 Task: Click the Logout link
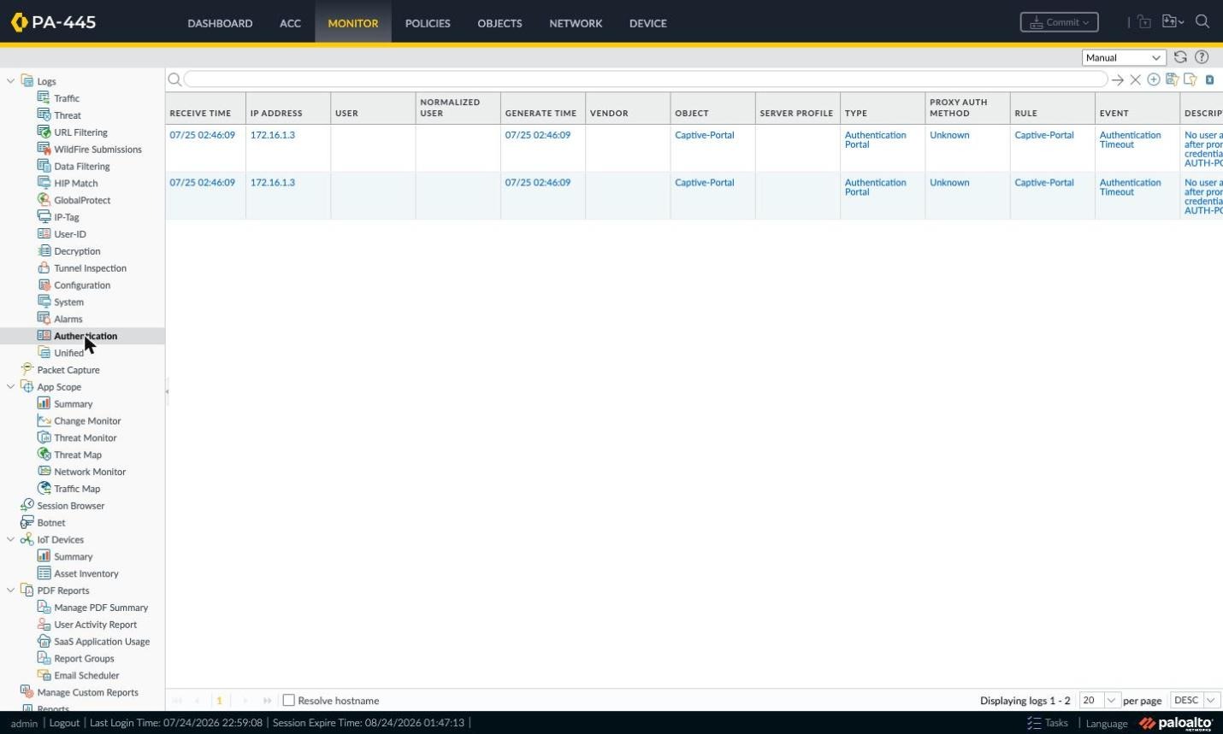[64, 723]
